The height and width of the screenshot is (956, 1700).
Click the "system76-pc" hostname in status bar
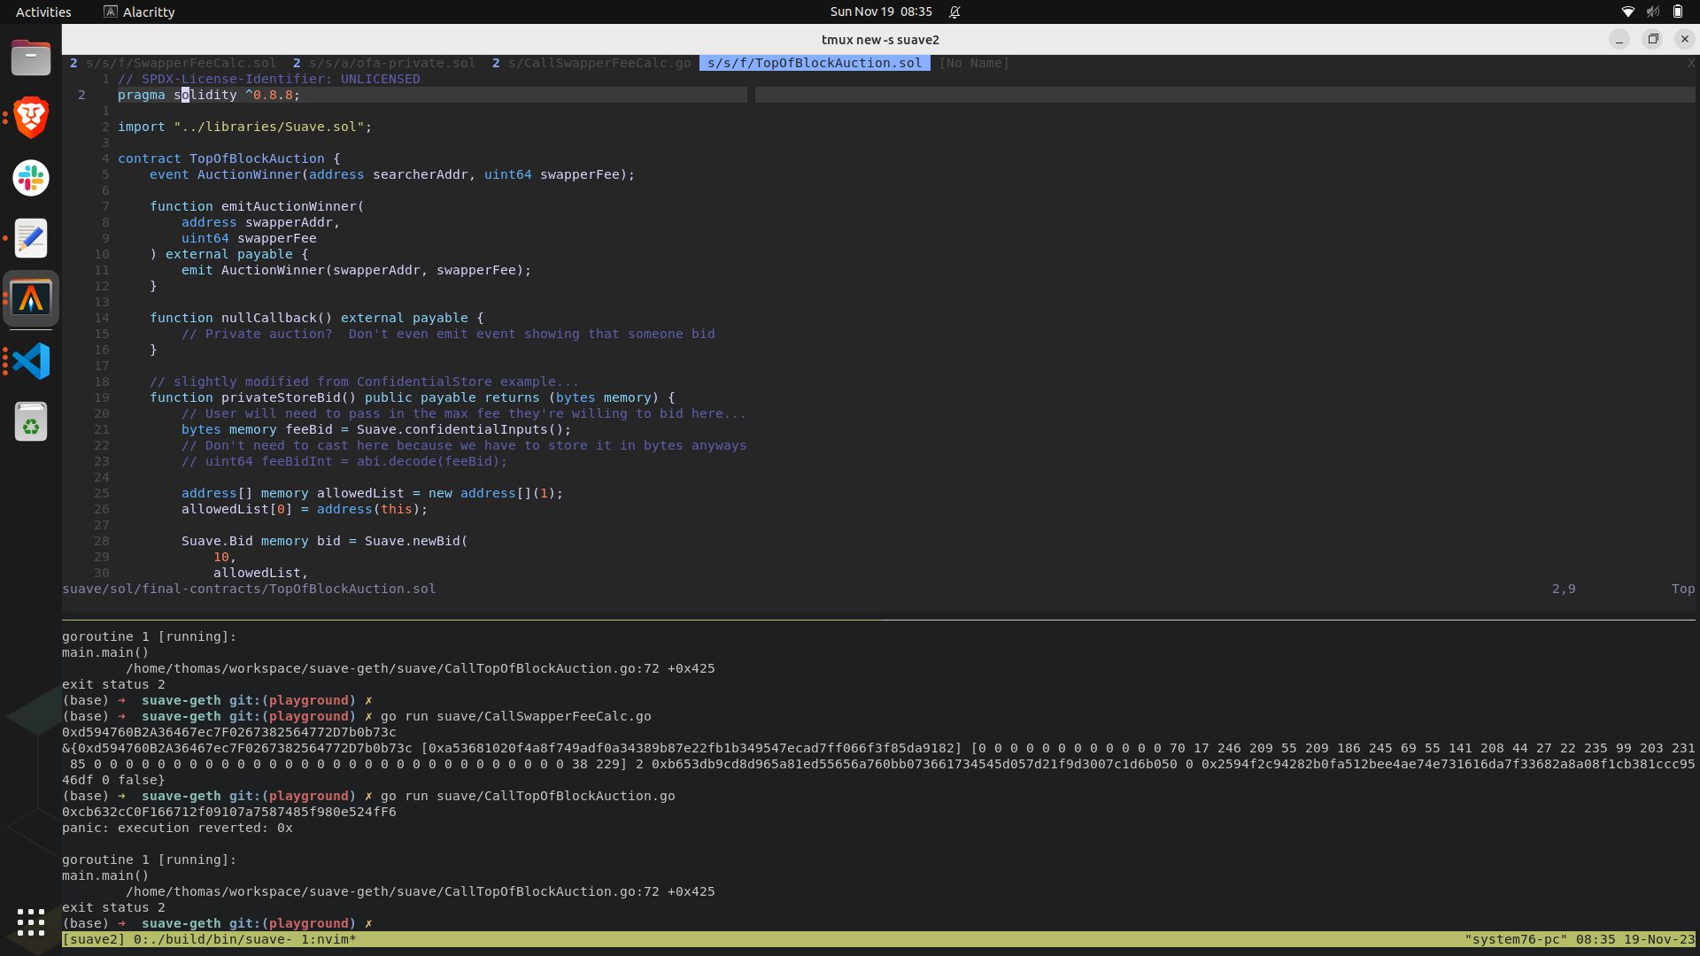point(1516,939)
